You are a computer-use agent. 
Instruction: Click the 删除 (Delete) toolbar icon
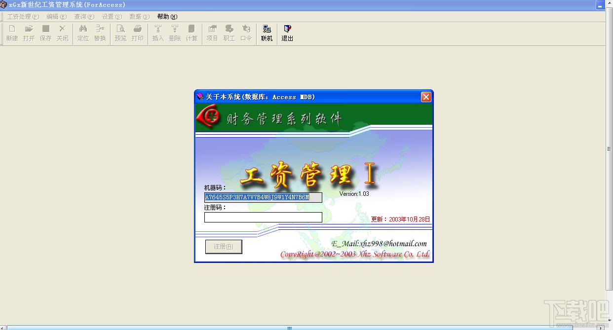point(175,33)
